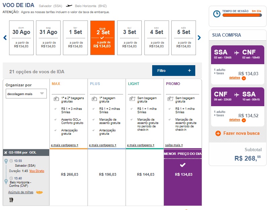The height and width of the screenshot is (210, 271).
Task: Click the next dates right arrow
Action: tap(199, 38)
